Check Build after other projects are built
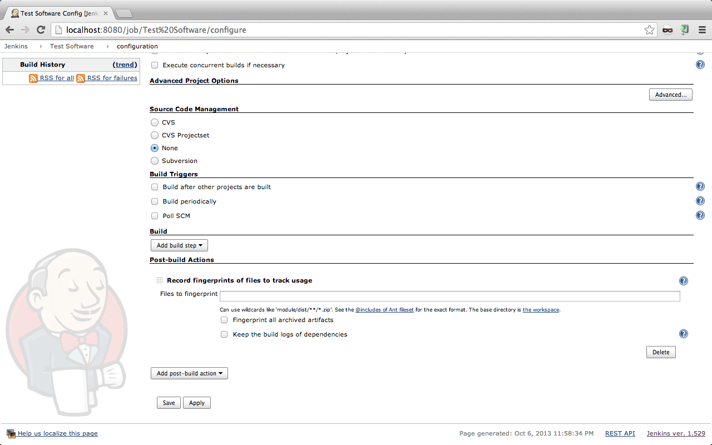Screen dimensions: 712x445 155,187
